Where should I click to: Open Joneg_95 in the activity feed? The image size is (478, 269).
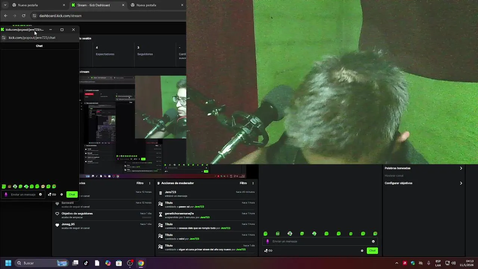68,224
